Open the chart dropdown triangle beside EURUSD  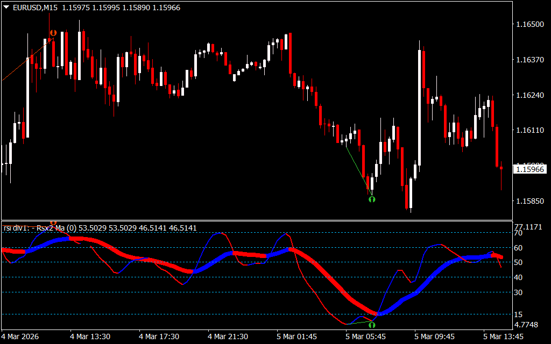6,7
